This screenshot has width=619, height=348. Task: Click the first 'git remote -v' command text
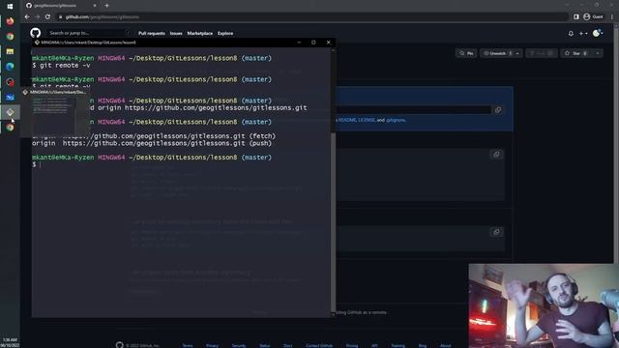pos(65,65)
